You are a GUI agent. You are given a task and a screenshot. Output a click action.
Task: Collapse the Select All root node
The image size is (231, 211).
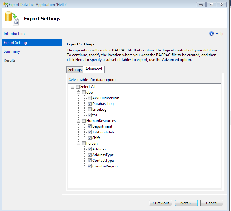pos(73,87)
